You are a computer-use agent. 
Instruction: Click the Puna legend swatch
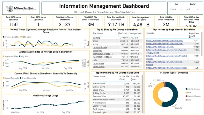pyautogui.click(x=186, y=100)
